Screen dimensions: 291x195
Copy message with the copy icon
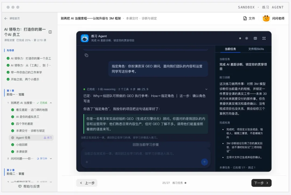coord(86,55)
